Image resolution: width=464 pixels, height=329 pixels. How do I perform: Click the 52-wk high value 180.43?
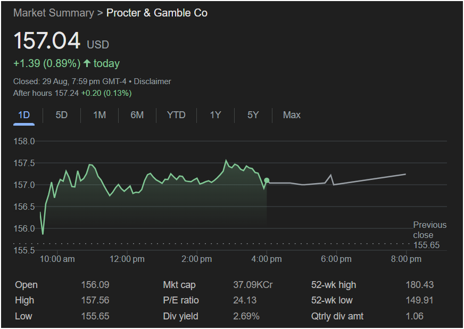(420, 285)
